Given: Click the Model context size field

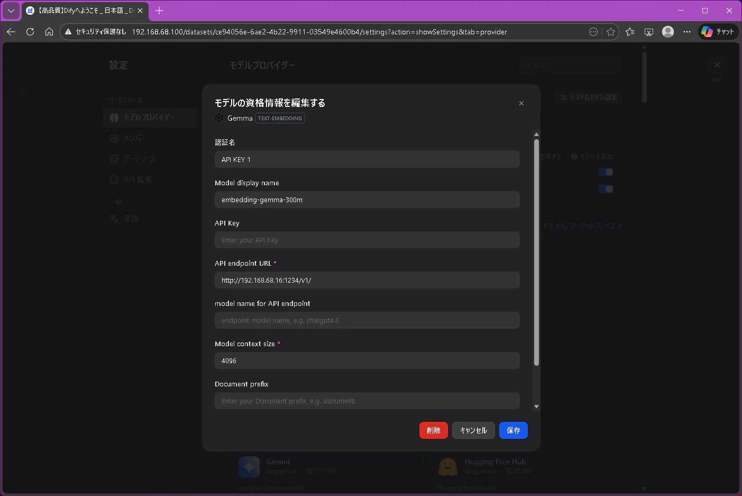Looking at the screenshot, I should pos(367,360).
